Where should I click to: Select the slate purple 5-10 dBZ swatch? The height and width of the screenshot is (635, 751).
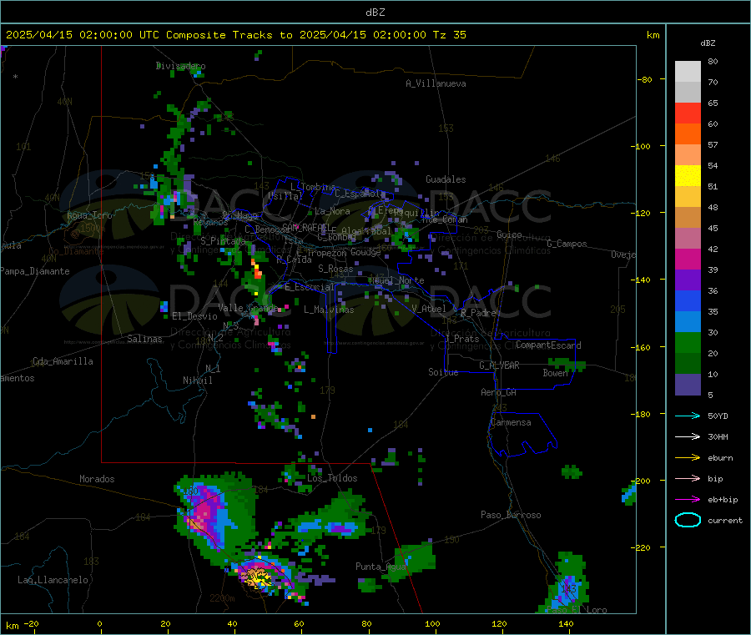(688, 385)
